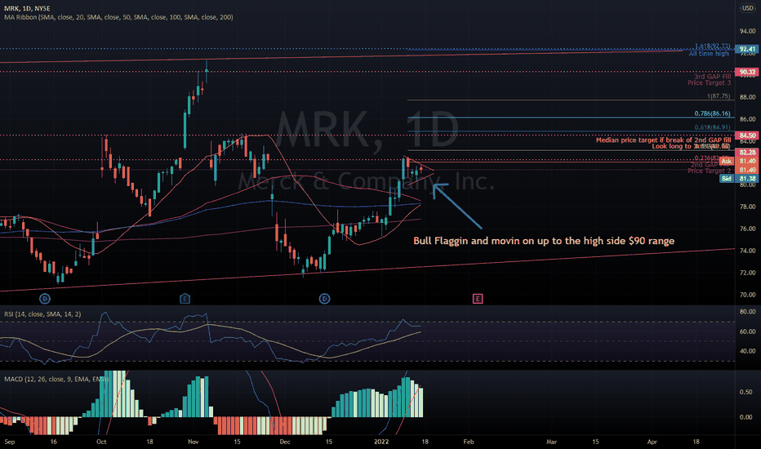Viewport: 761px width, 449px height.
Task: Select the 'Price Target 3' annotation
Action: point(709,82)
